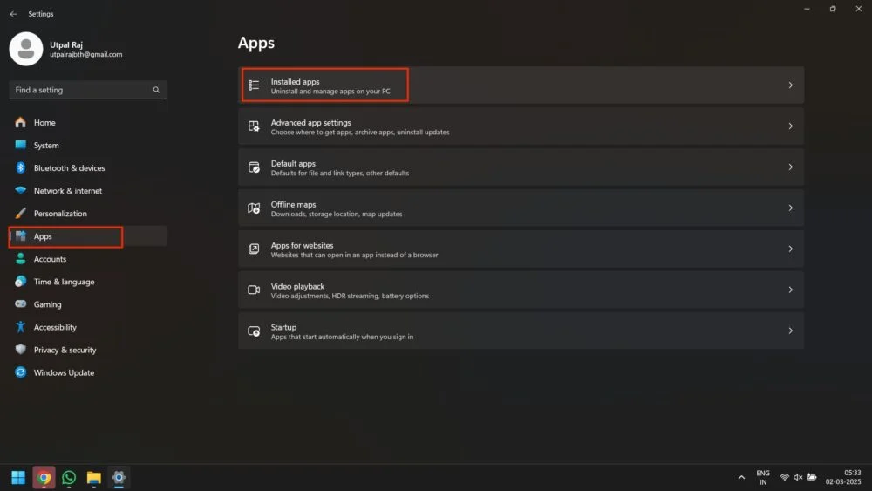Click the Offline maps icon

pyautogui.click(x=254, y=208)
